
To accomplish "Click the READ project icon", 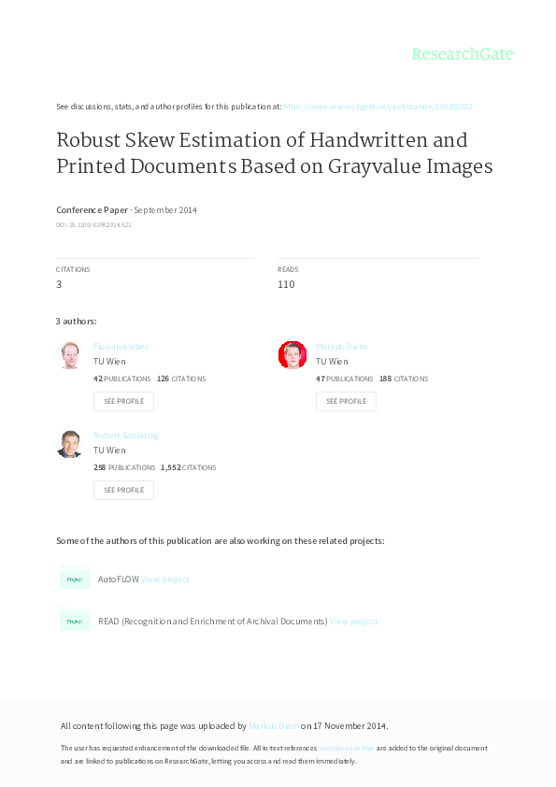I will click(x=75, y=620).
